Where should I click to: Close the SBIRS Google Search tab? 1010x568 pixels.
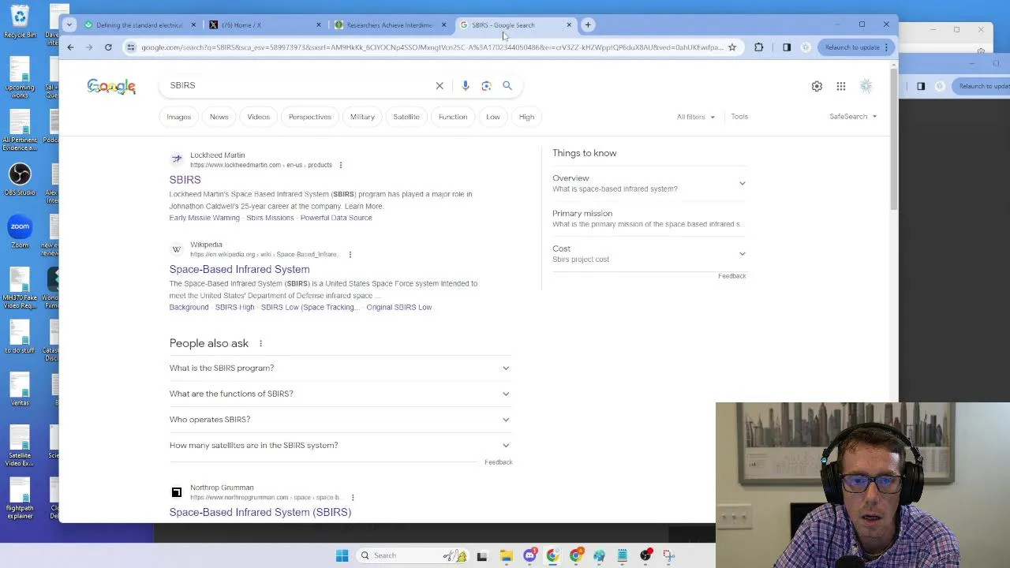click(569, 25)
